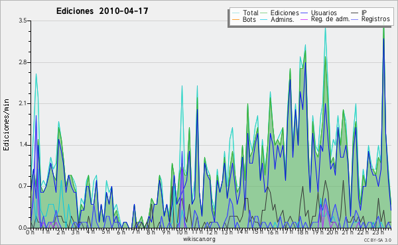Click the '8 h' x-axis label

click(151, 232)
